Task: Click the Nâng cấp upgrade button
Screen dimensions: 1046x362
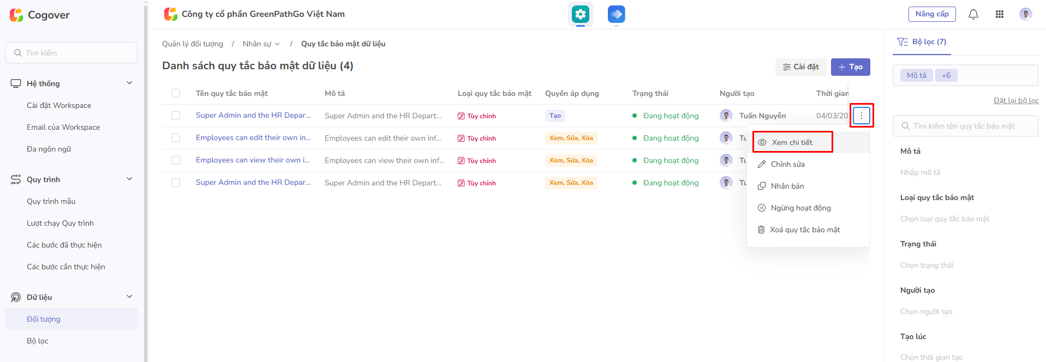Action: (932, 14)
